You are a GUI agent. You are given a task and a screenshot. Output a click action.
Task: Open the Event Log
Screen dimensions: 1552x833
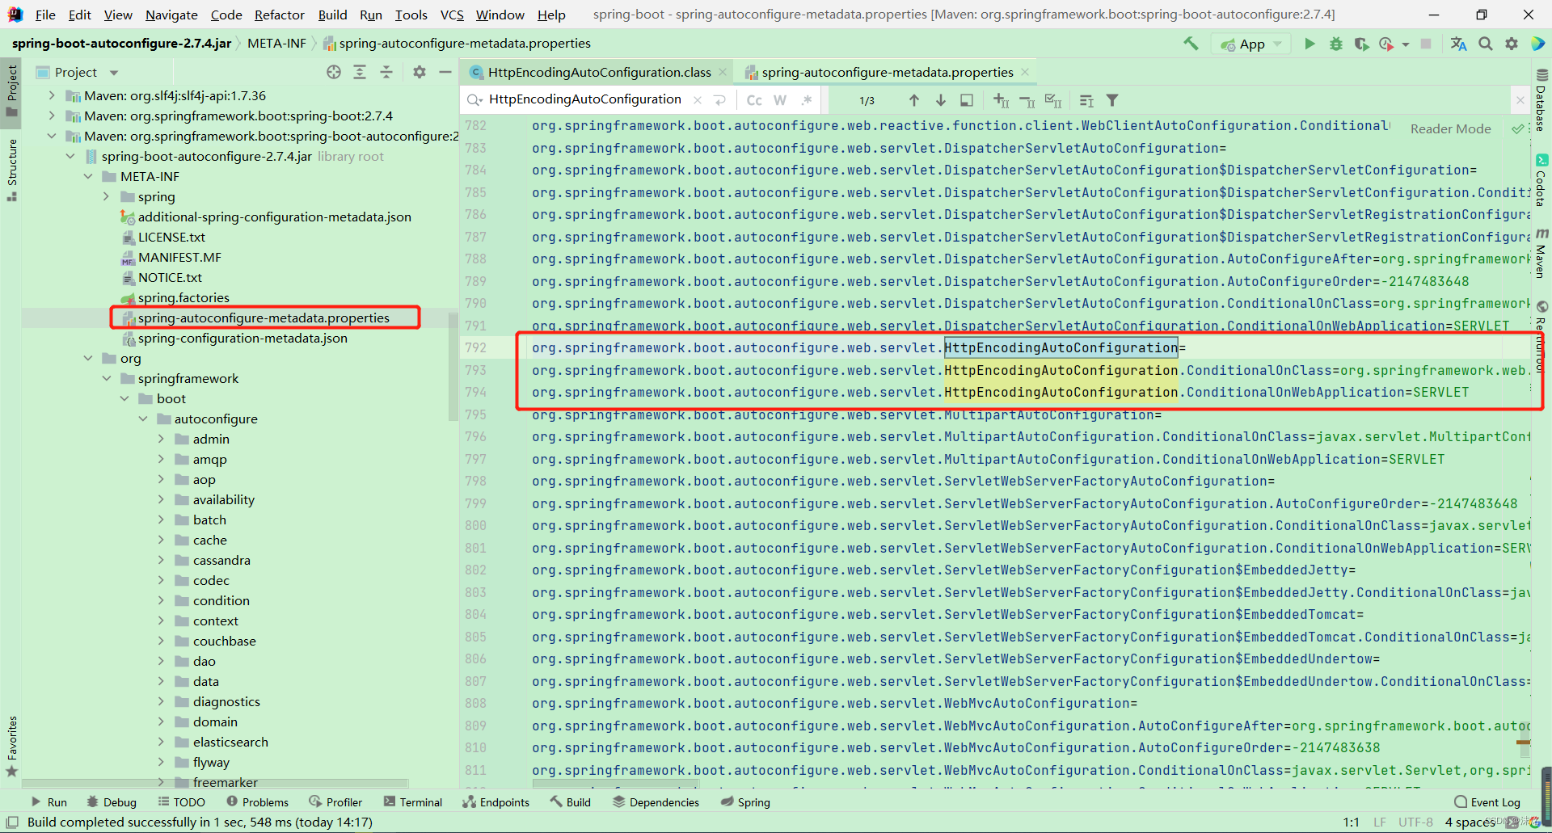tap(1495, 801)
